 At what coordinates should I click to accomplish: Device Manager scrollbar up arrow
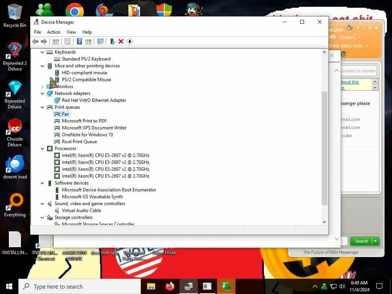point(324,52)
